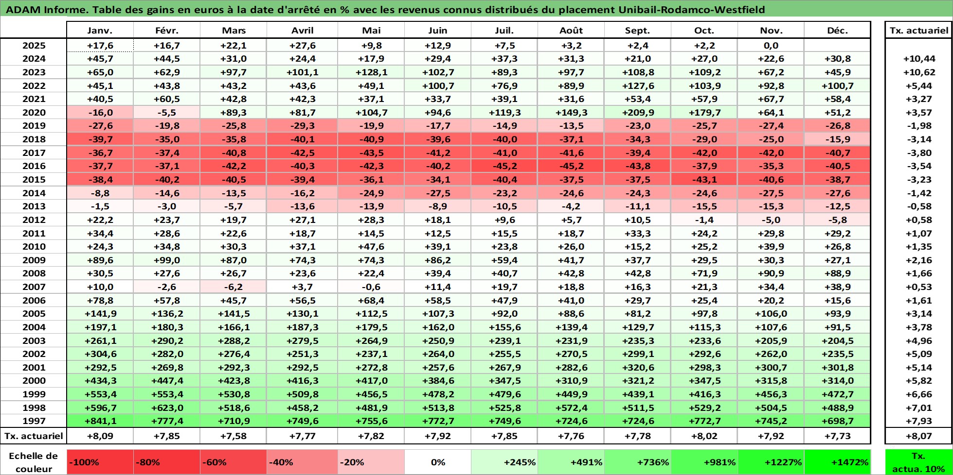This screenshot has height=475, width=953.
Task: Click the 'Oct.' column header
Action: pyautogui.click(x=704, y=30)
